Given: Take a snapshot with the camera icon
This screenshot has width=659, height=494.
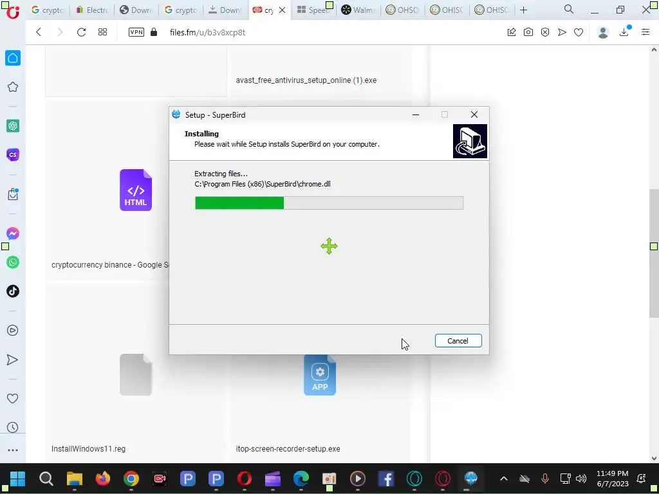Looking at the screenshot, I should pyautogui.click(x=528, y=32).
